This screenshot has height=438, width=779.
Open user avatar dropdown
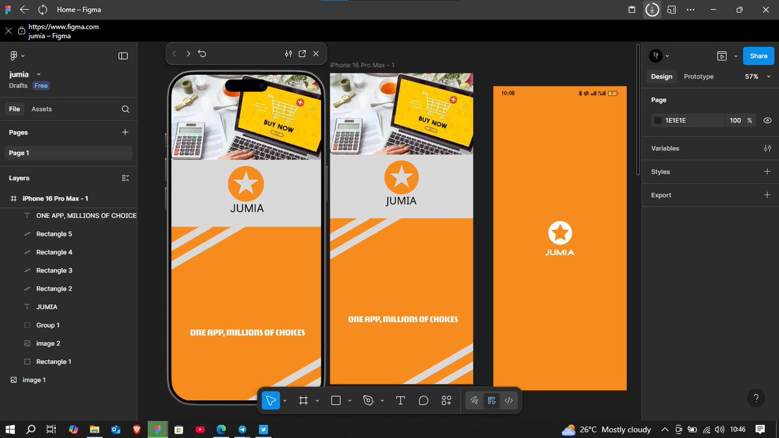coord(660,56)
